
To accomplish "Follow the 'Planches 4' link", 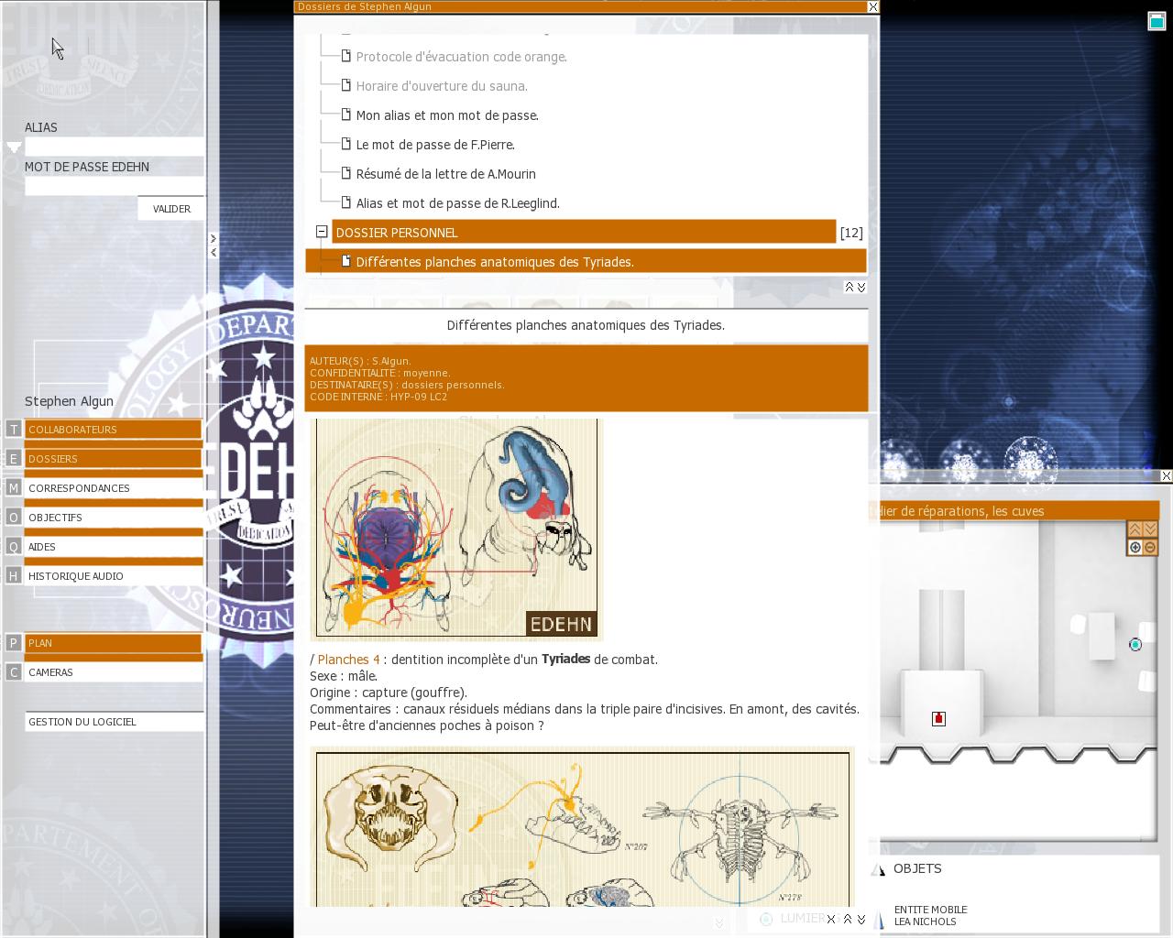I will click(348, 660).
